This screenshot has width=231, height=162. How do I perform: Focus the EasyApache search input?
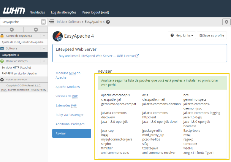pyautogui.click(x=20, y=22)
